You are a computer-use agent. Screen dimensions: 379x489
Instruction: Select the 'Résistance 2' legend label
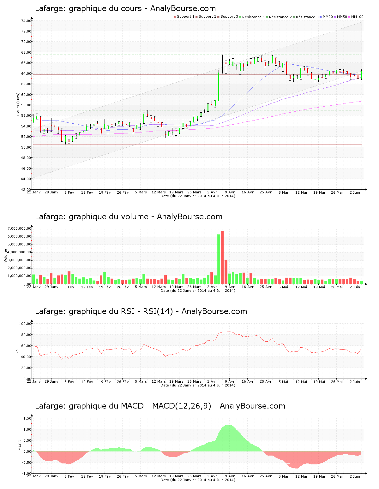click(280, 17)
